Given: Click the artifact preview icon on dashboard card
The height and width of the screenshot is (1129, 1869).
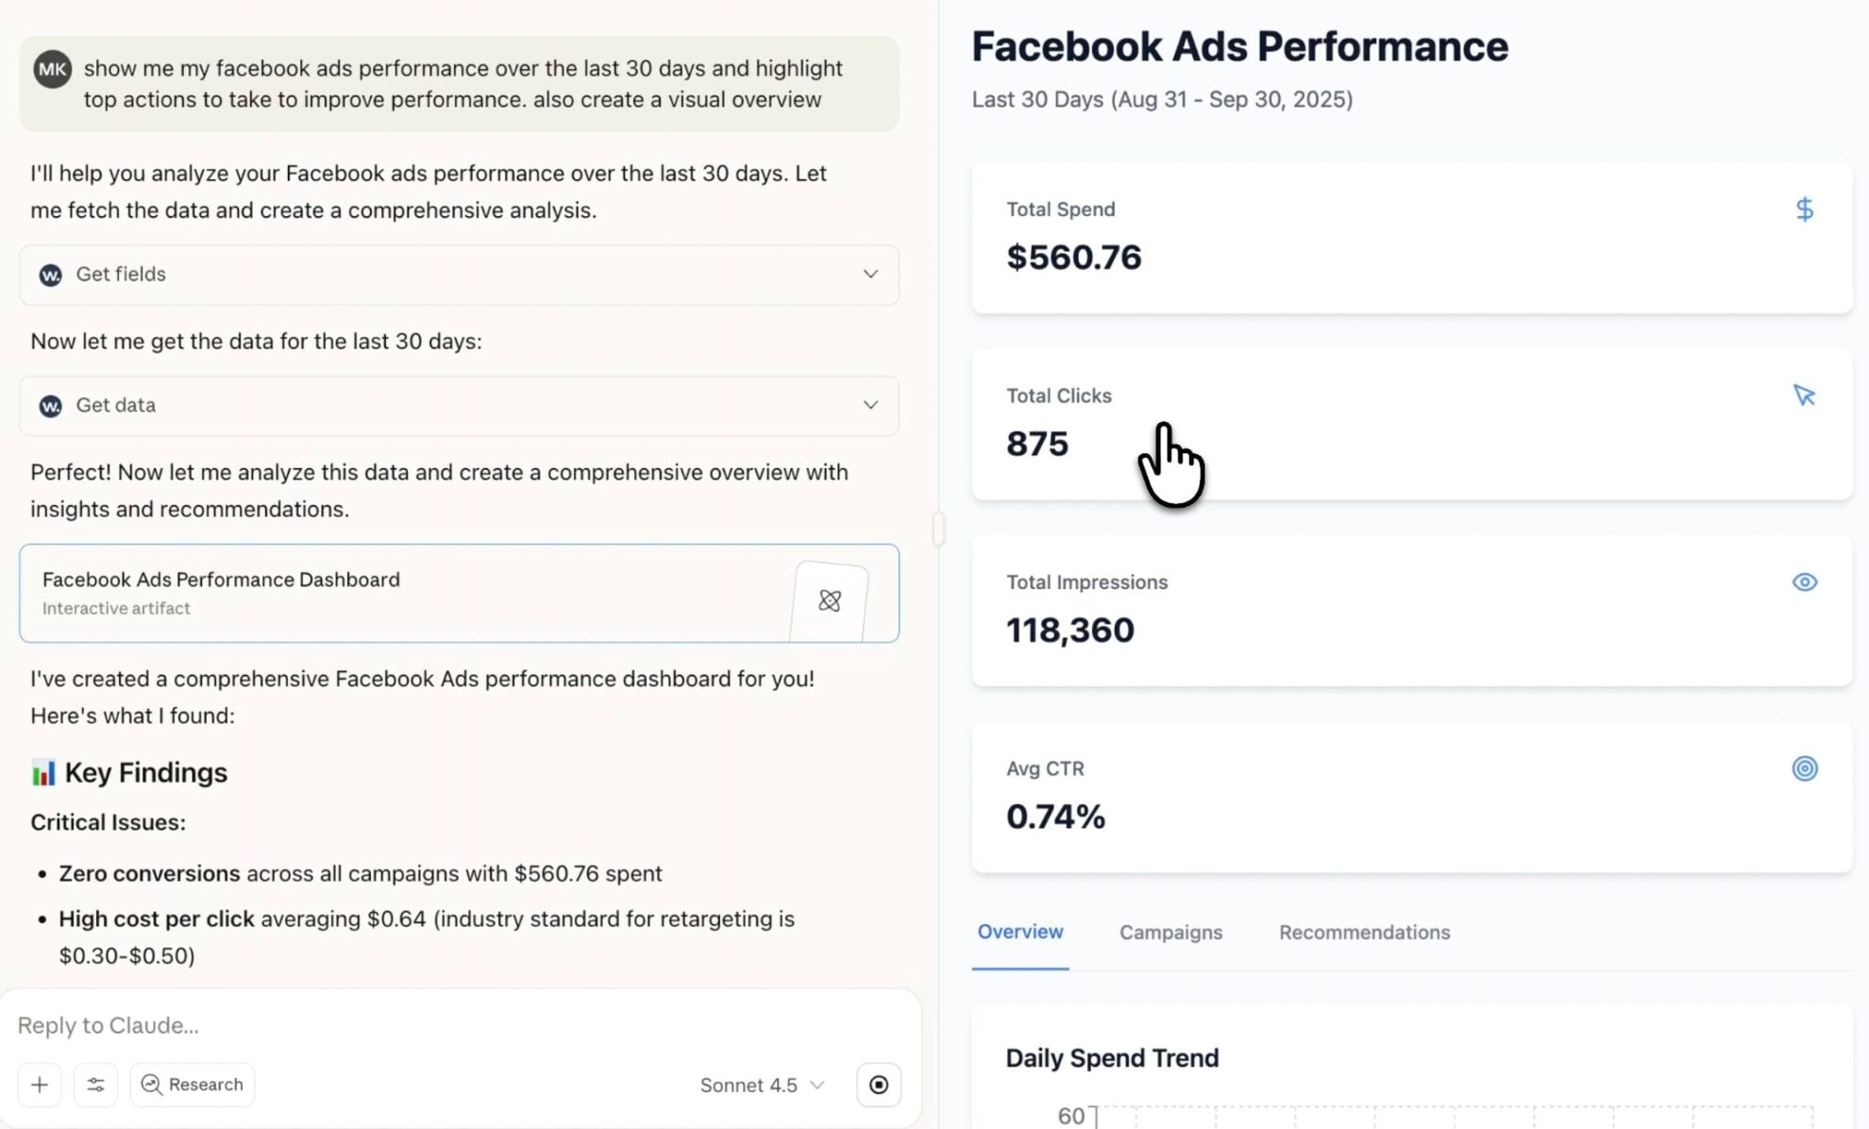Looking at the screenshot, I should (x=829, y=600).
